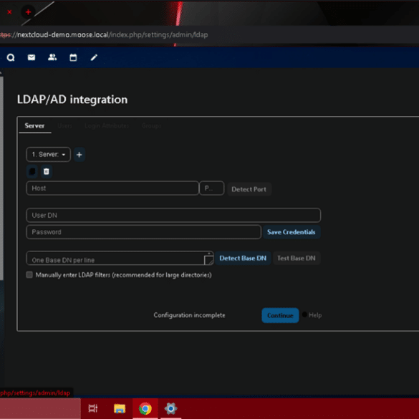Click the Continue button
This screenshot has height=419, width=419.
pyautogui.click(x=280, y=315)
